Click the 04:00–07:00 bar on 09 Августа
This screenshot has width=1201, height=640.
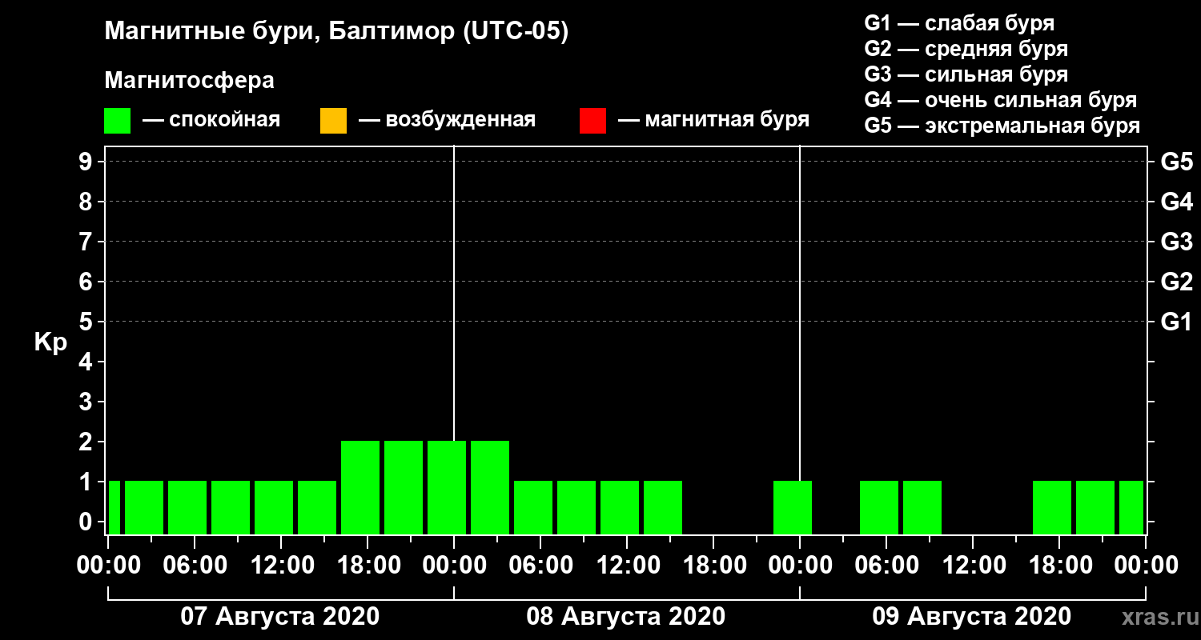point(879,507)
